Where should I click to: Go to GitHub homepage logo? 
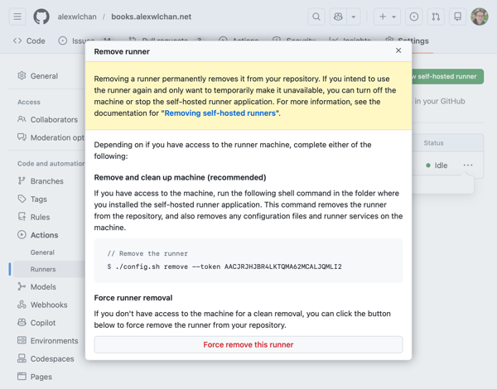[41, 17]
